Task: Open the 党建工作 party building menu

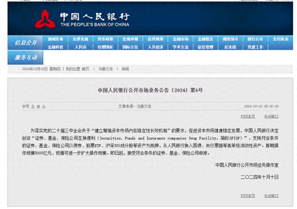Action: coord(255,47)
